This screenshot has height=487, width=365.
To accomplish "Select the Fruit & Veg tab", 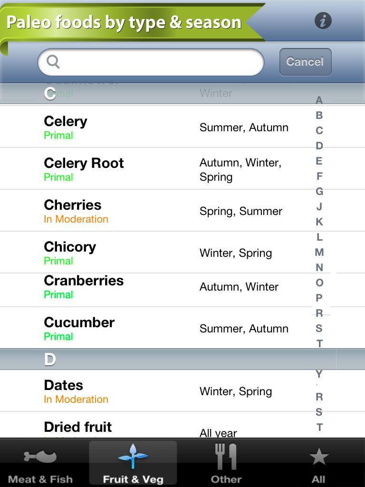I will tap(133, 463).
